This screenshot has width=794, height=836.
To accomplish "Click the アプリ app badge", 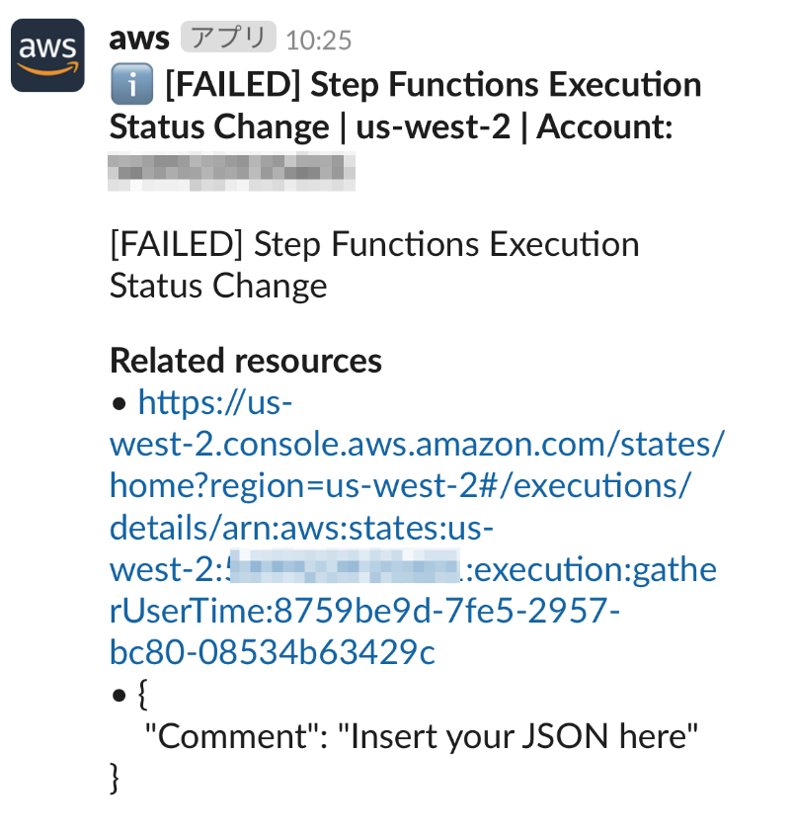I will (x=228, y=37).
